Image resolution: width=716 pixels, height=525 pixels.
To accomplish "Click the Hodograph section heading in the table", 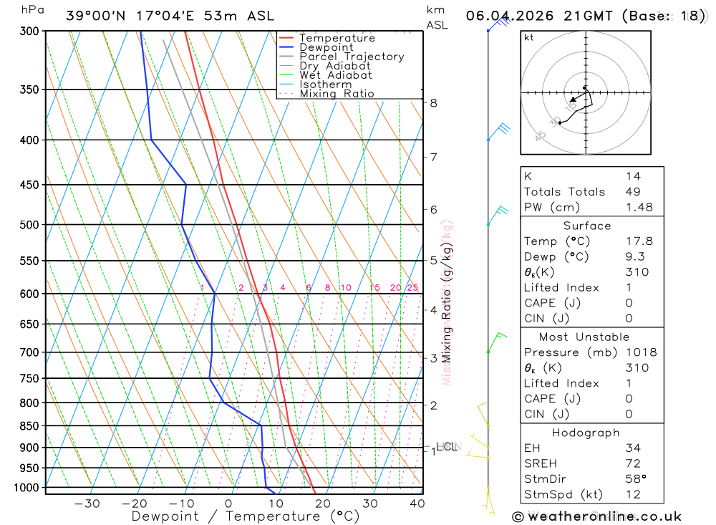I will point(586,433).
